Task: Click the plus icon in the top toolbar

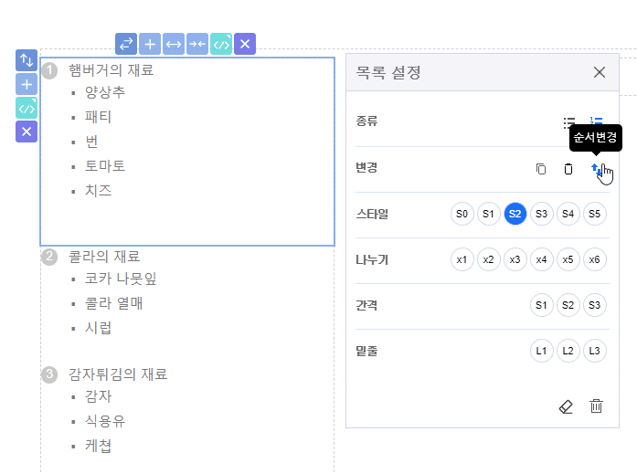Action: coord(150,44)
